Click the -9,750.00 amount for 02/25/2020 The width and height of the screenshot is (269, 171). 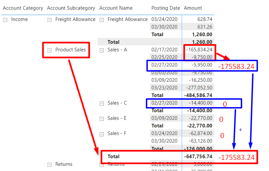[202, 57]
